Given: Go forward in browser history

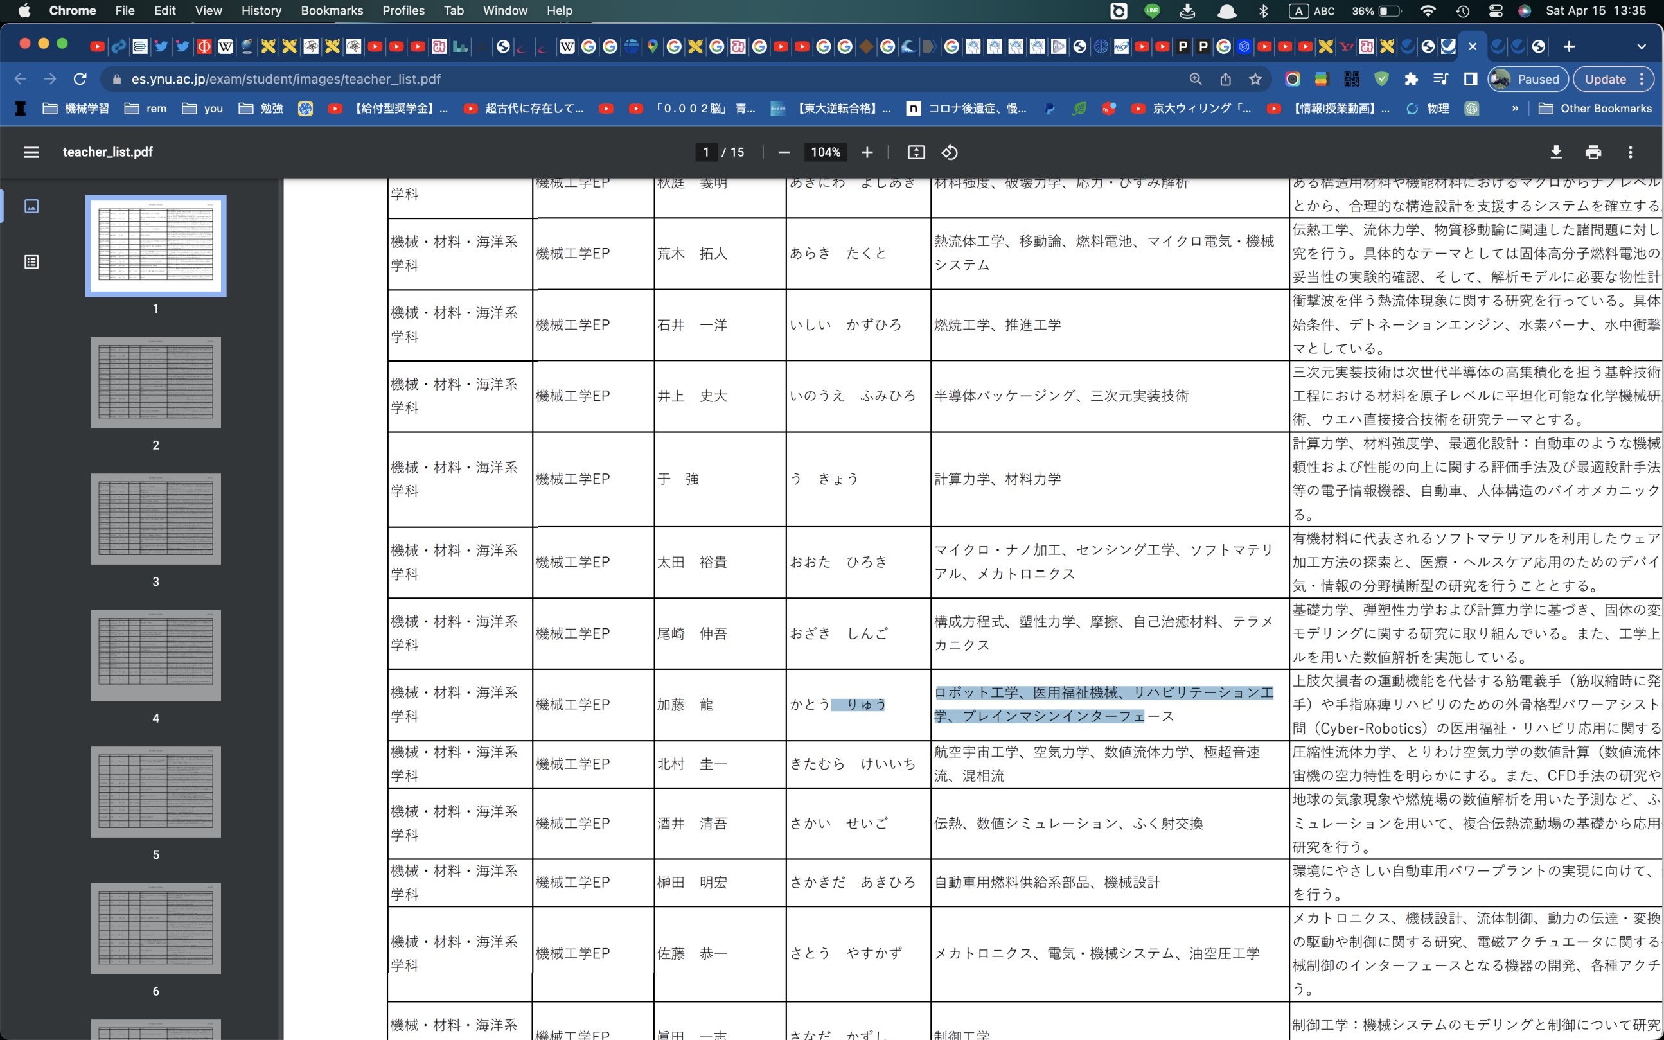Looking at the screenshot, I should (50, 79).
